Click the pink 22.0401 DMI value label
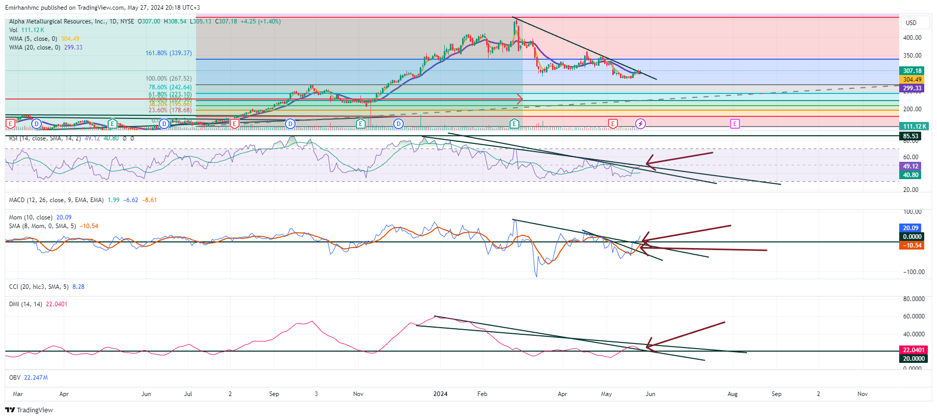The image size is (937, 419). point(914,350)
